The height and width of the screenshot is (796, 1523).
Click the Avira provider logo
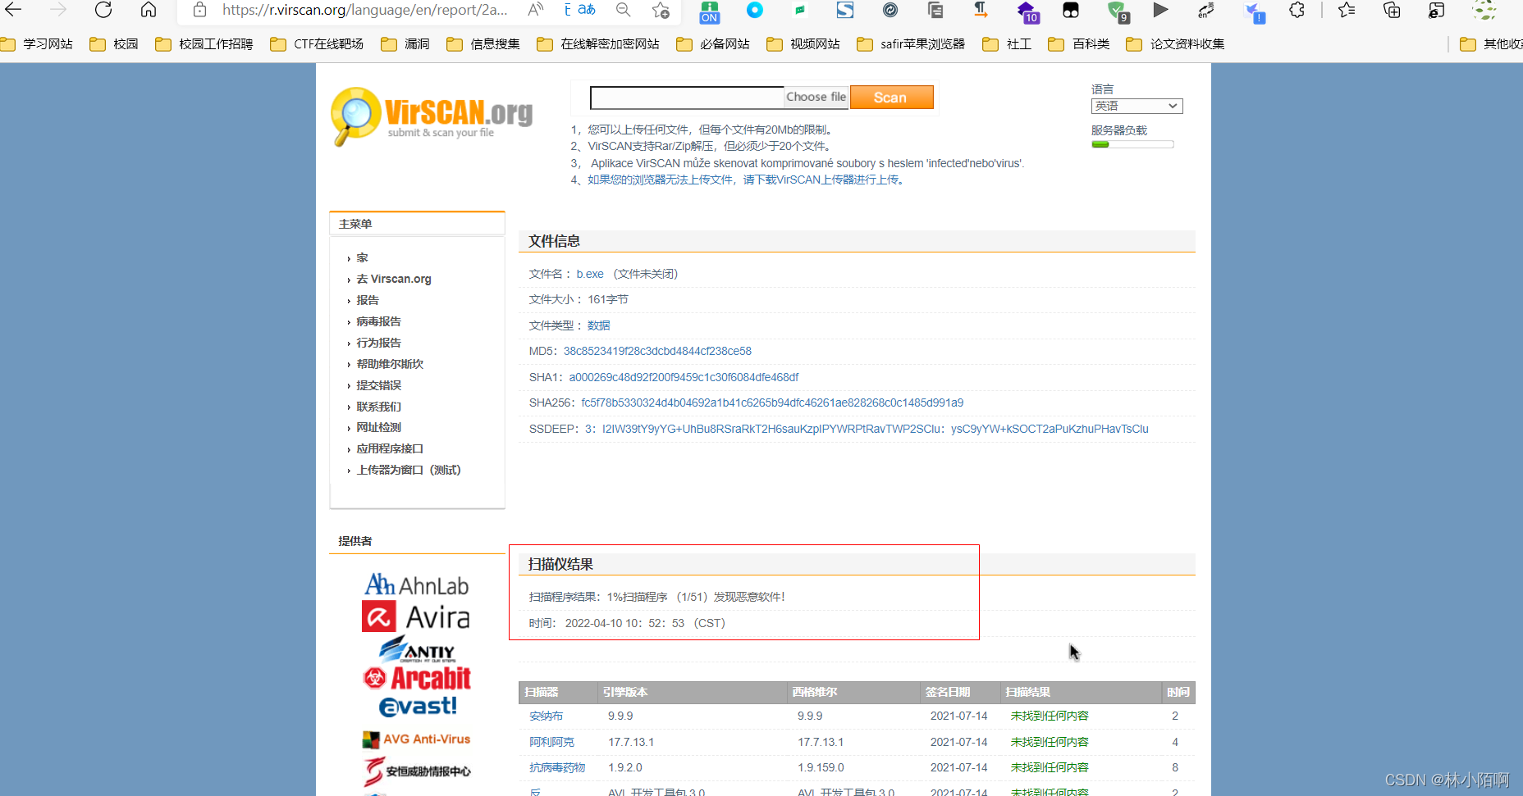[416, 616]
